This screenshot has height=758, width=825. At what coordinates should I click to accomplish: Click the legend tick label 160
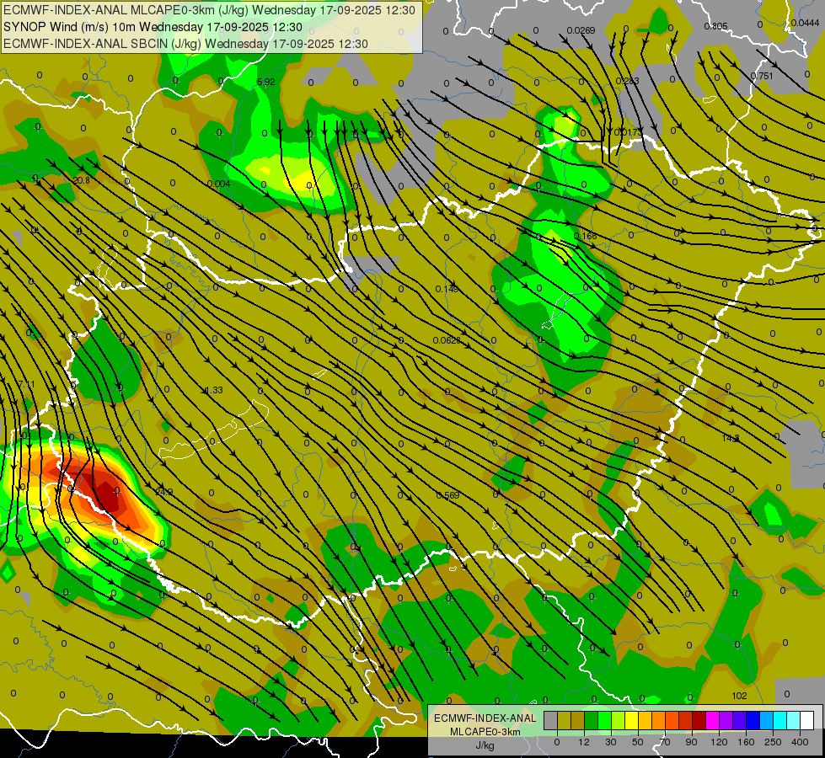click(x=746, y=742)
